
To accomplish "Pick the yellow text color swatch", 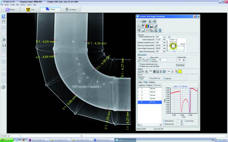I will pos(180,71).
